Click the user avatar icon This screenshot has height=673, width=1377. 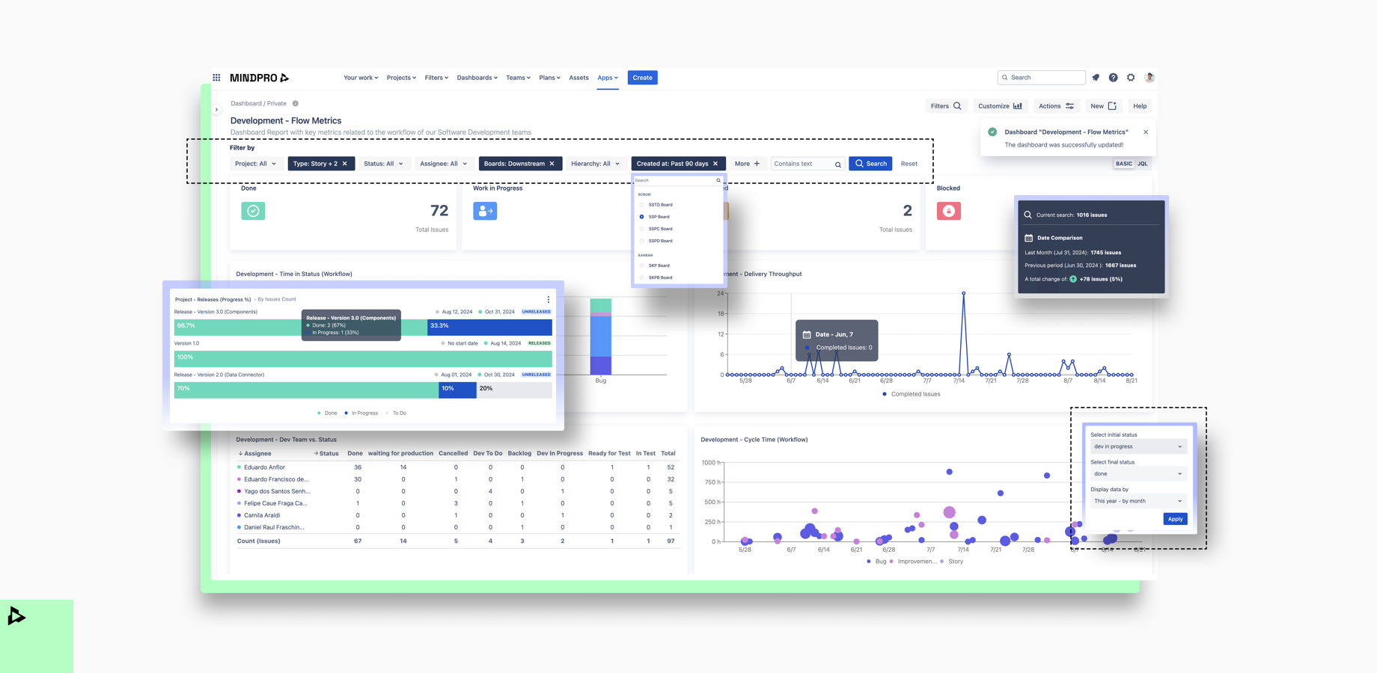click(x=1149, y=77)
